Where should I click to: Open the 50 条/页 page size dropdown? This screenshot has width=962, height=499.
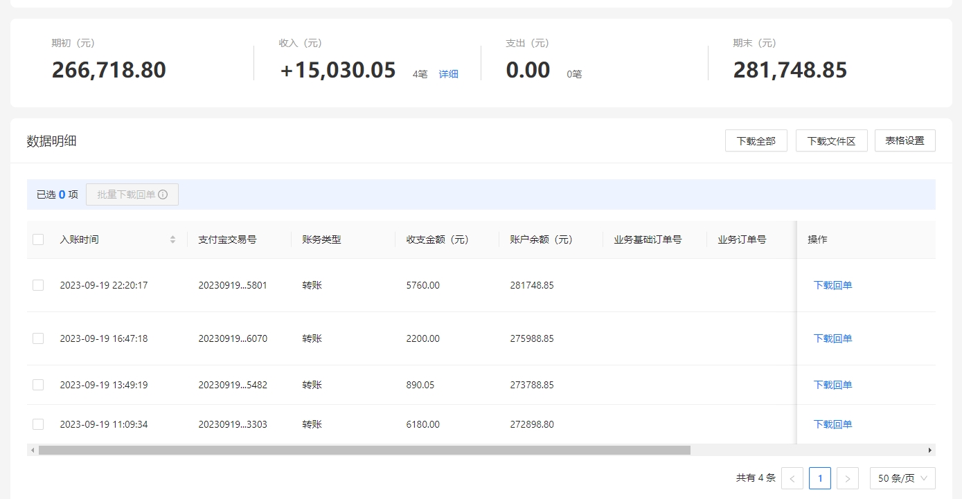(x=902, y=478)
